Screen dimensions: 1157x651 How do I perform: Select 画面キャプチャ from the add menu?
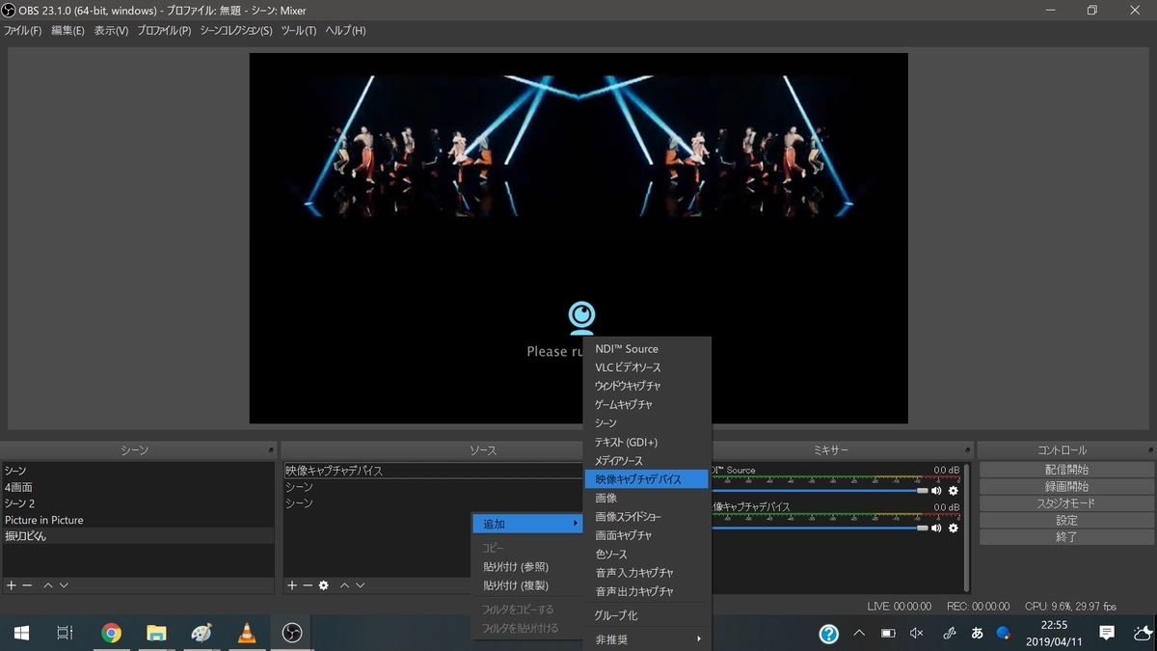tap(646, 535)
